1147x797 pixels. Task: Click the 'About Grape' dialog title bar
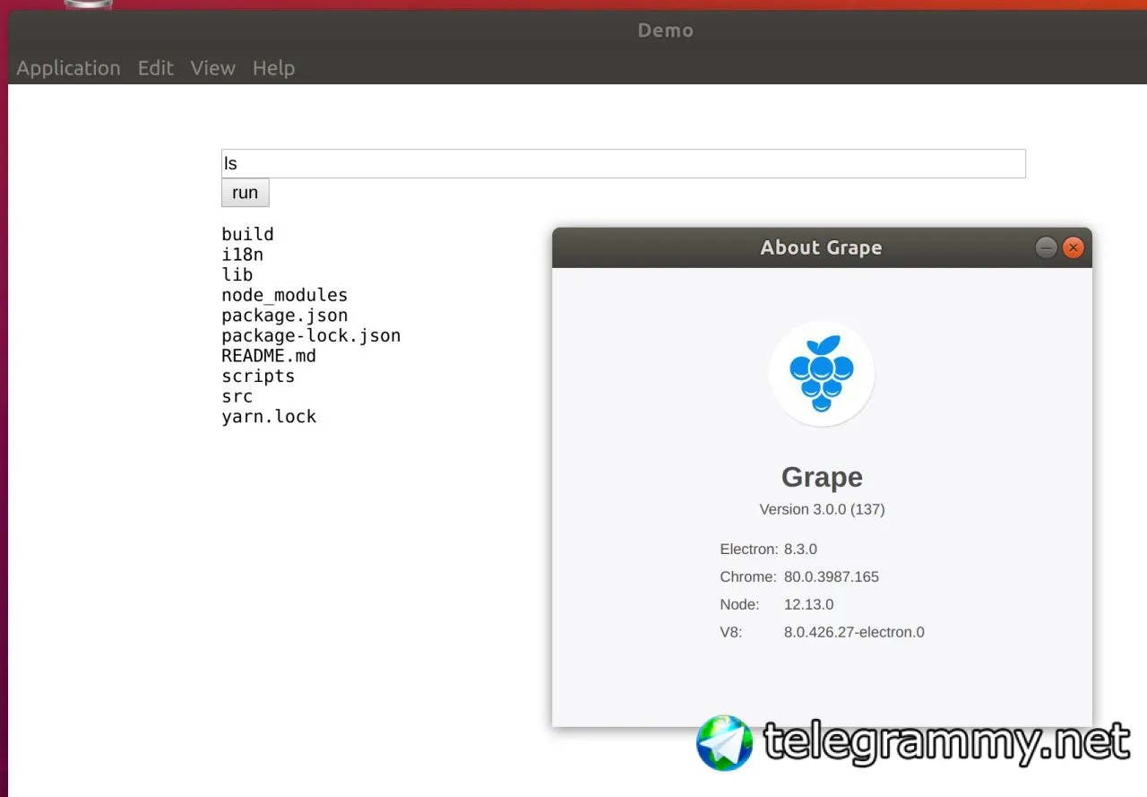tap(822, 247)
